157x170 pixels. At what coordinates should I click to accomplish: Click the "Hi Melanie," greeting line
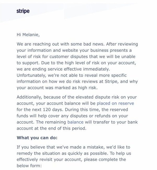[x=28, y=35]
